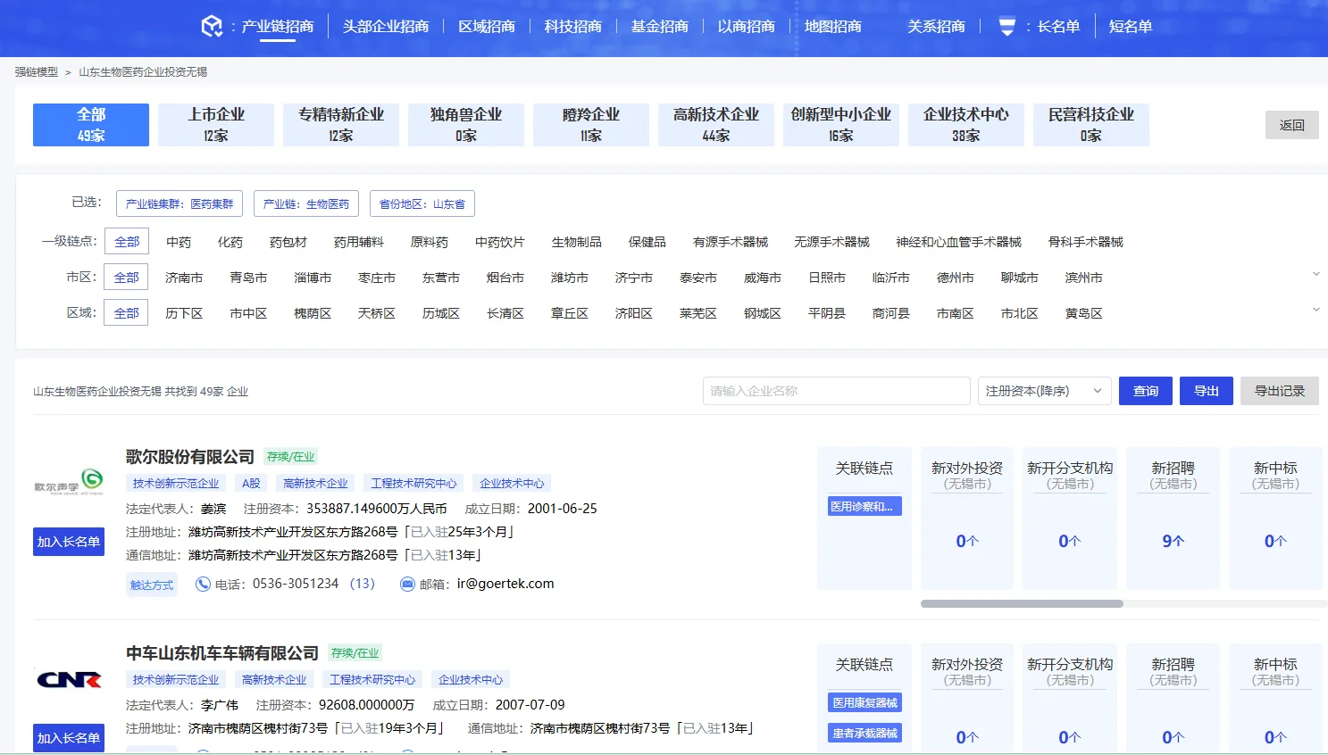Viewport: 1328px width, 755px height.
Task: Select the 创新型中小企业 16家 card
Action: click(841, 125)
